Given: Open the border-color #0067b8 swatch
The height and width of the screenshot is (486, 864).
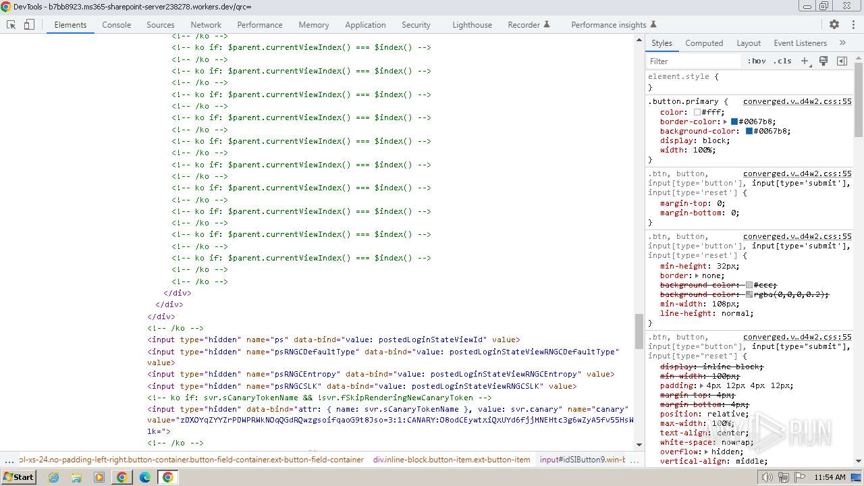Looking at the screenshot, I should [x=734, y=122].
